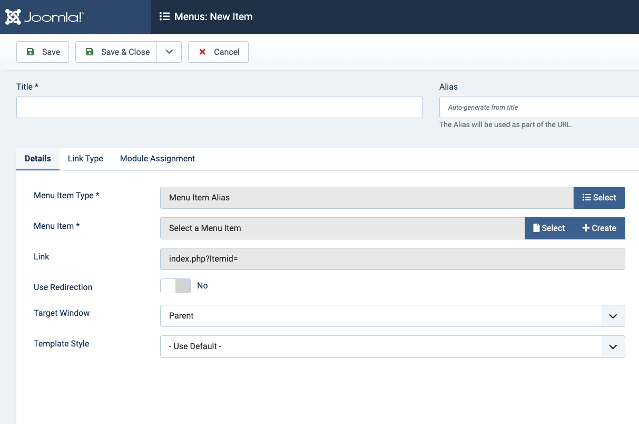Click the Menu Item Alias type field
This screenshot has height=424, width=639.
click(x=366, y=197)
